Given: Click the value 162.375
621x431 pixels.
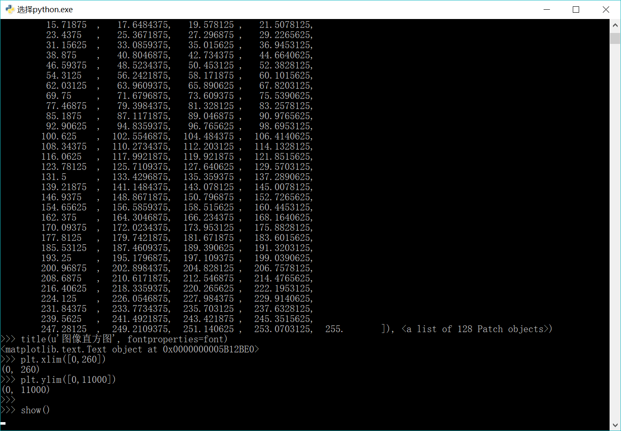Looking at the screenshot, I should (x=59, y=217).
